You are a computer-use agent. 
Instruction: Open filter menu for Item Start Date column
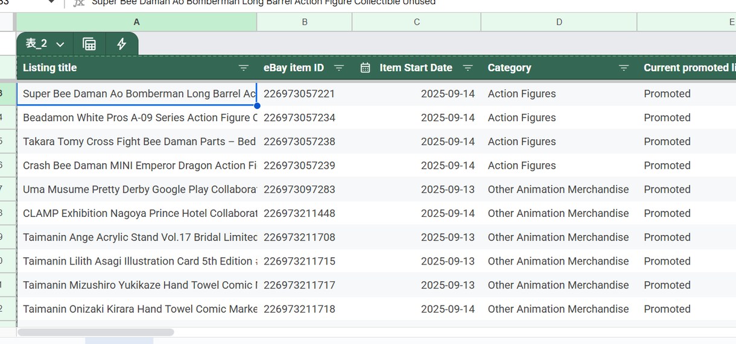tap(468, 68)
